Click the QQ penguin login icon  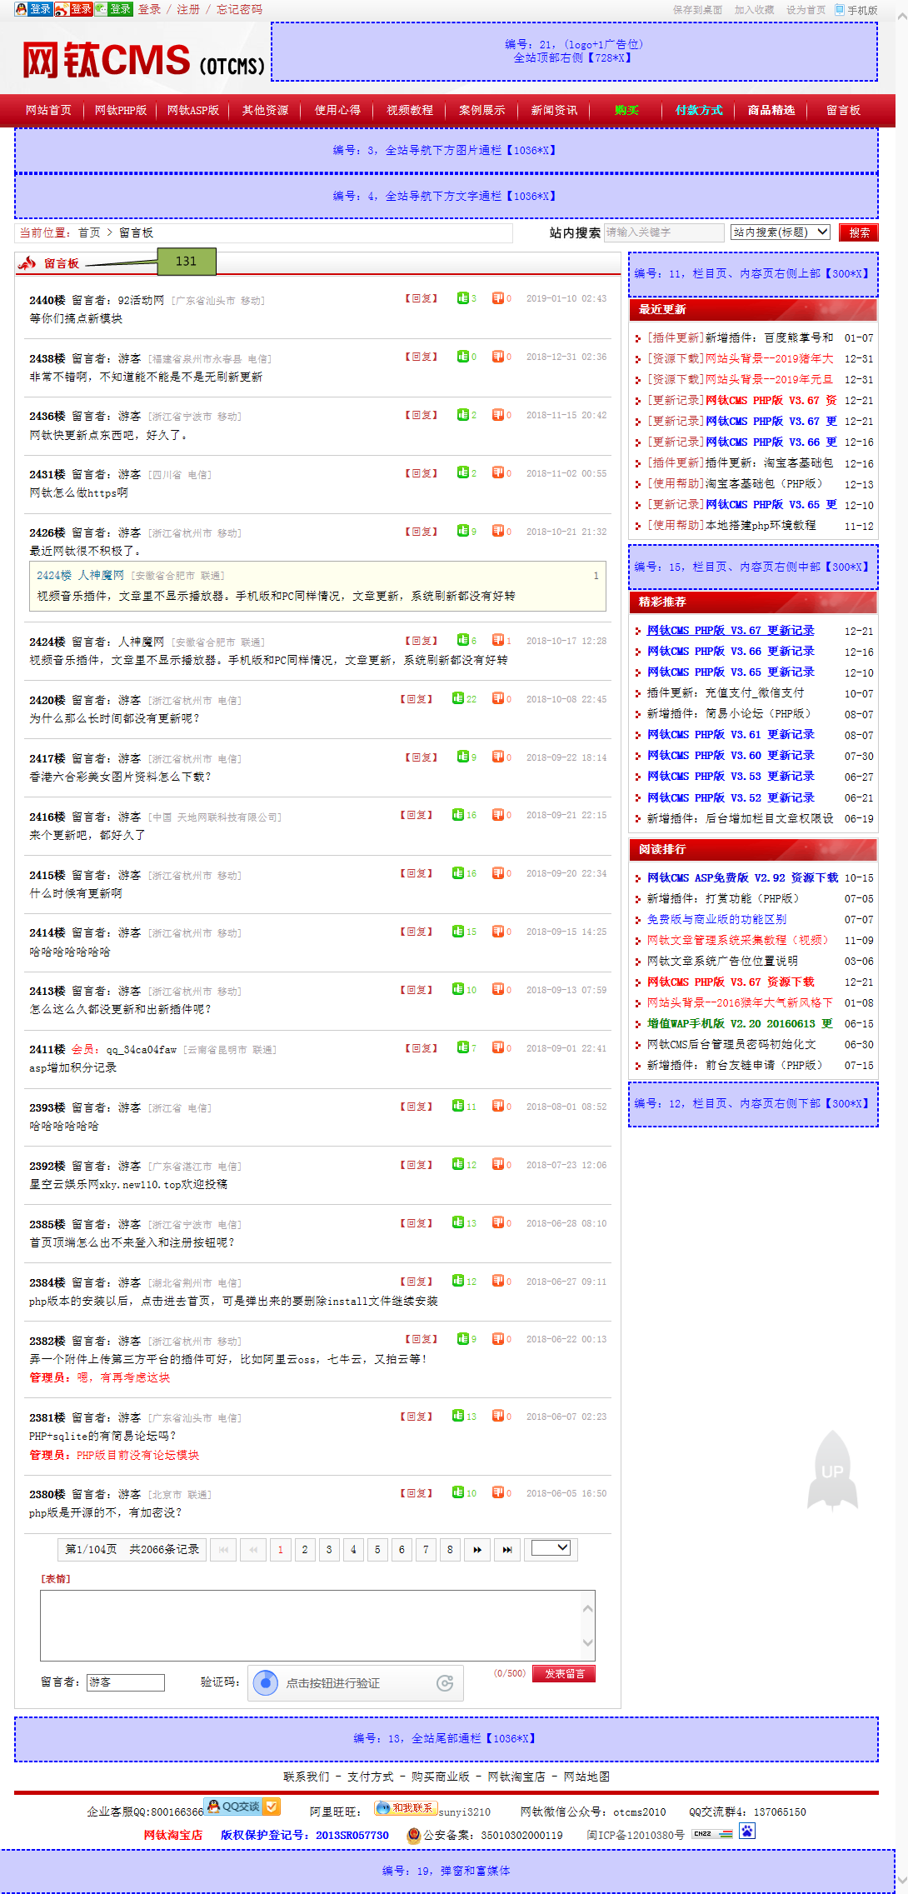pos(21,9)
